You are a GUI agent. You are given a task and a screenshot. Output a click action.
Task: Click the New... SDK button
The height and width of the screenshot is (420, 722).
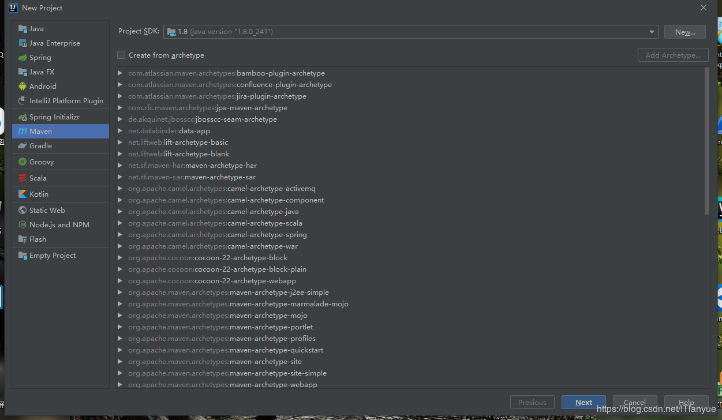[x=684, y=32]
